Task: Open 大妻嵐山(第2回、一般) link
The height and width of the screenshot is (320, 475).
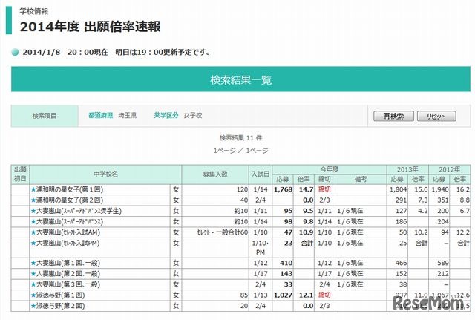Action: [x=68, y=274]
